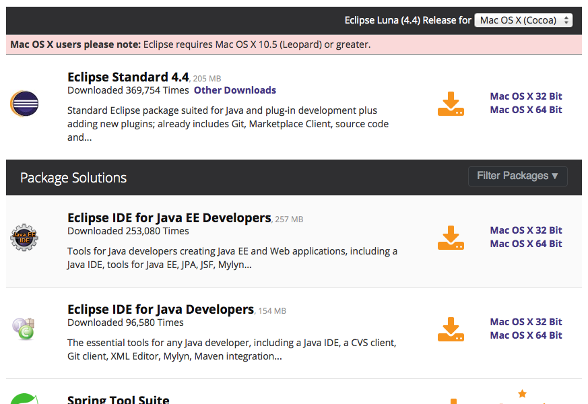
Task: Open the Mac OS X (Cocoa) platform dropdown
Action: coord(523,20)
